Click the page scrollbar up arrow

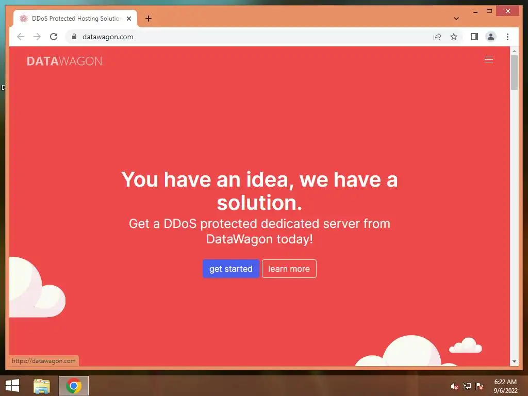click(514, 51)
